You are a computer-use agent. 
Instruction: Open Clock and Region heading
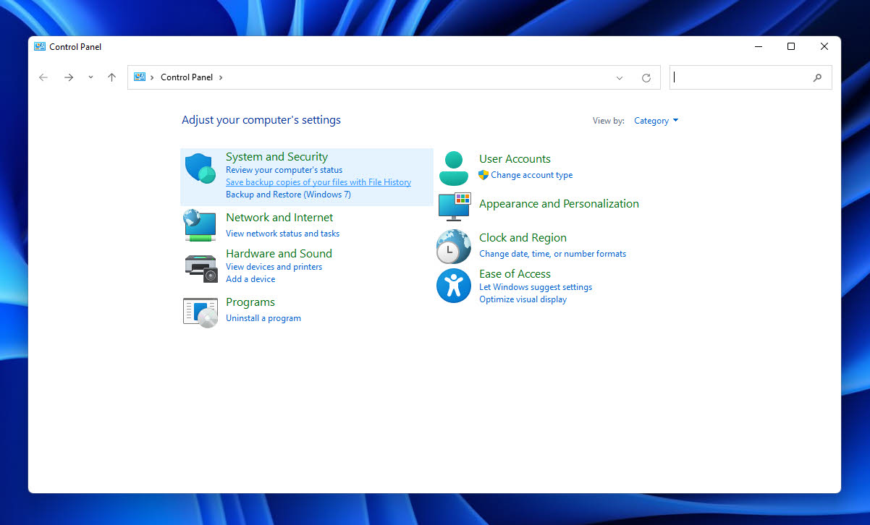(523, 238)
